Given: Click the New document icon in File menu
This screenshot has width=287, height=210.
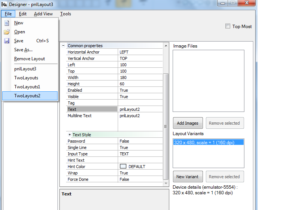Looking at the screenshot, I should coord(7,23).
